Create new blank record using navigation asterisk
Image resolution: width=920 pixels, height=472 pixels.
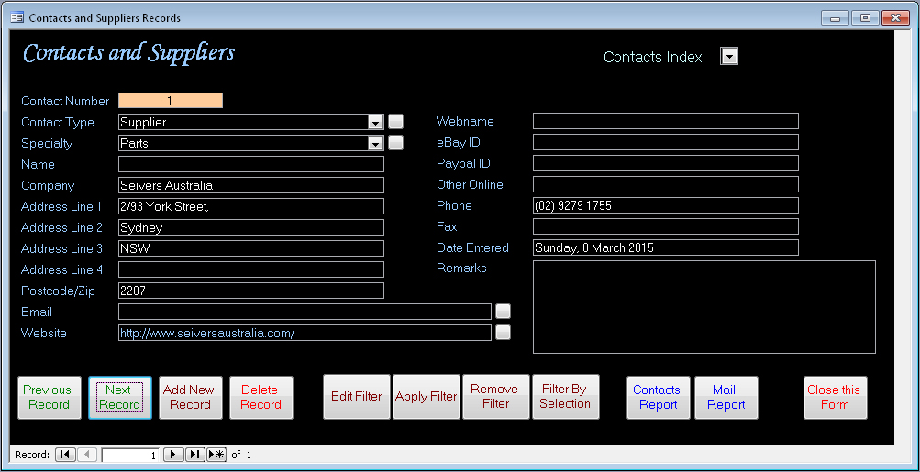(x=216, y=455)
